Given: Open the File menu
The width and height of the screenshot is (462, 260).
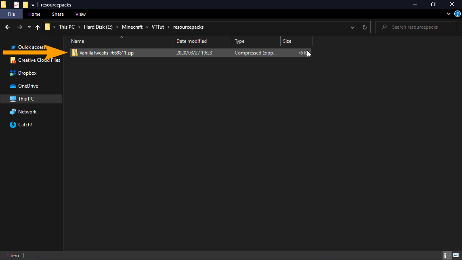Looking at the screenshot, I should coord(11,14).
